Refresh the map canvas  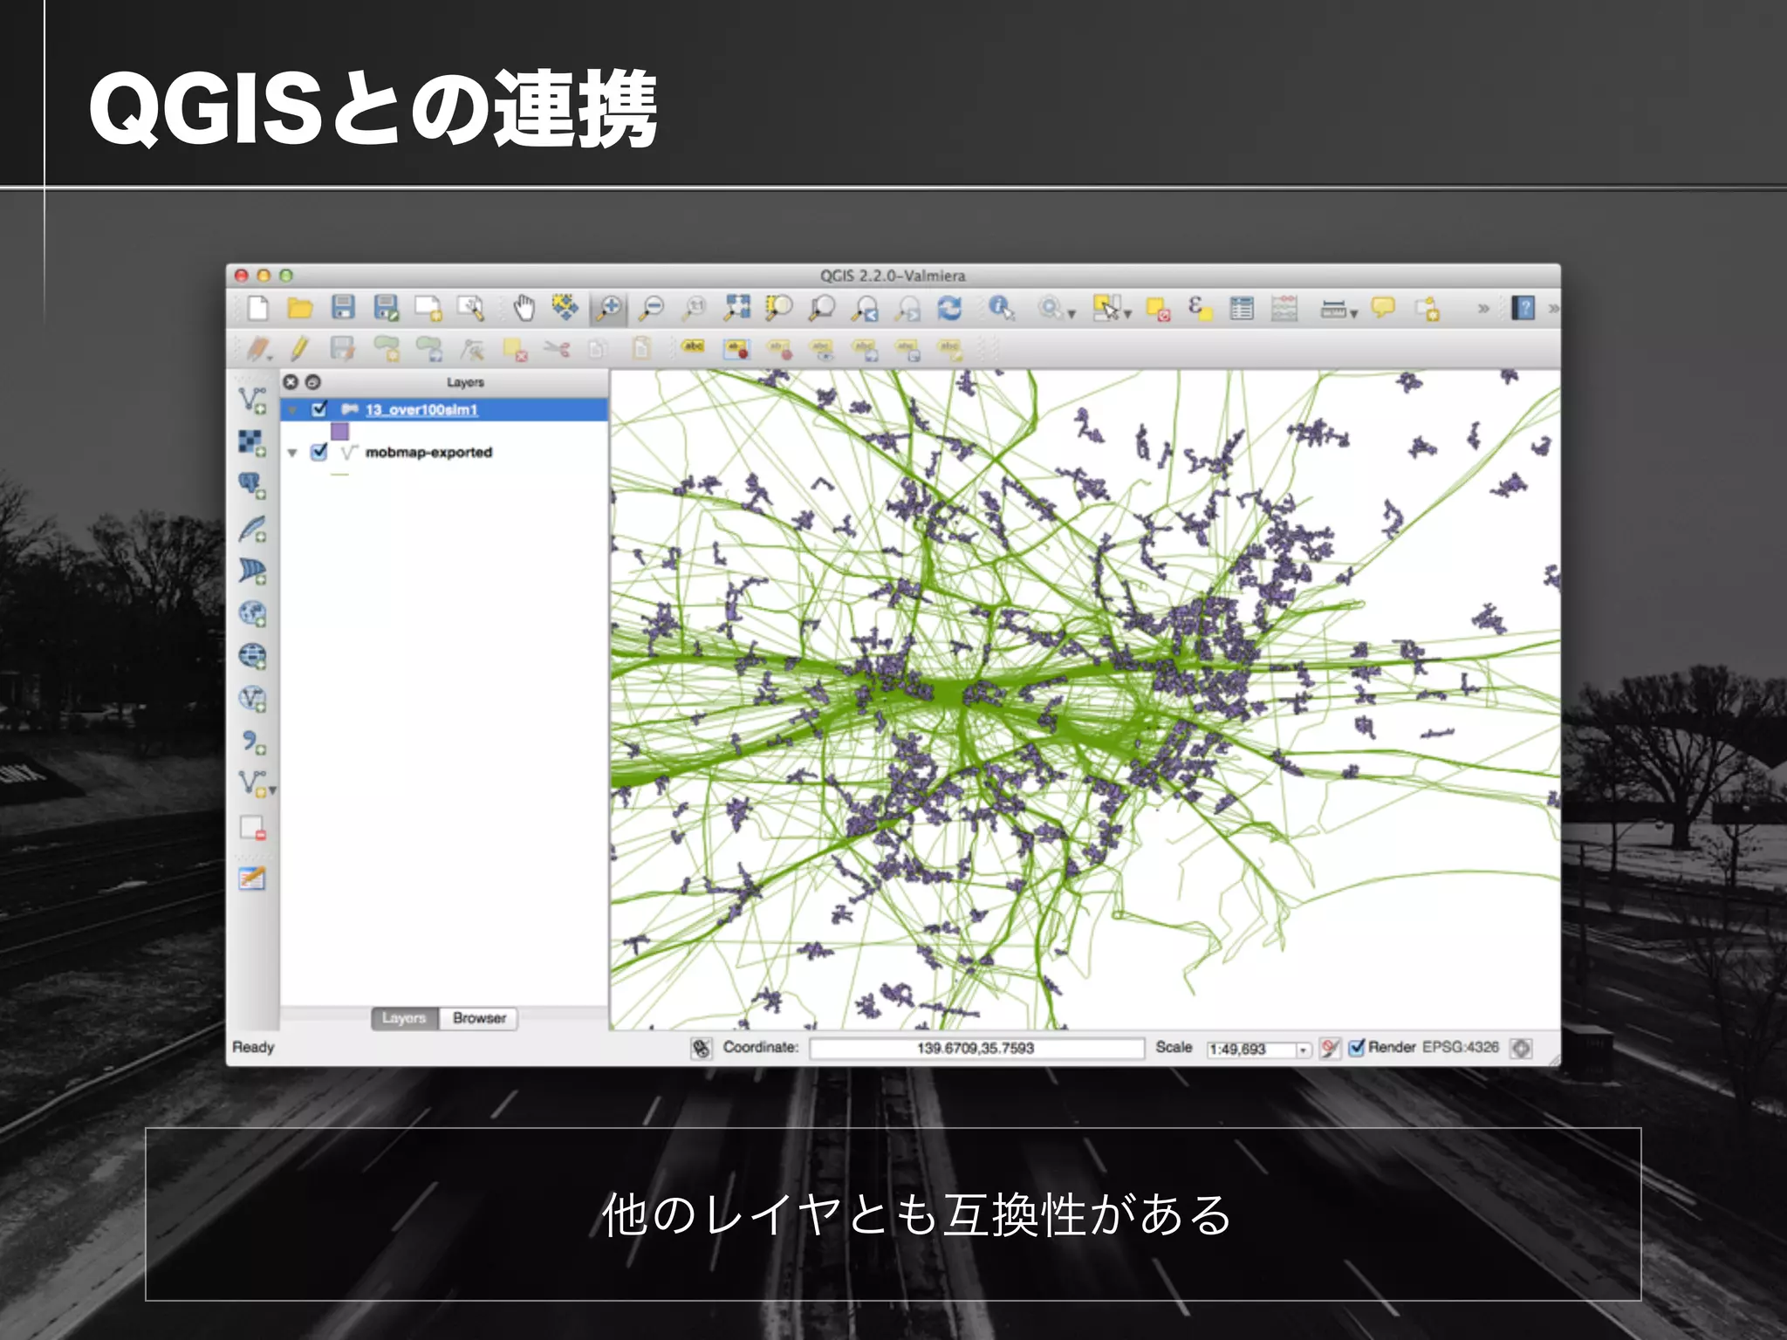coord(949,308)
